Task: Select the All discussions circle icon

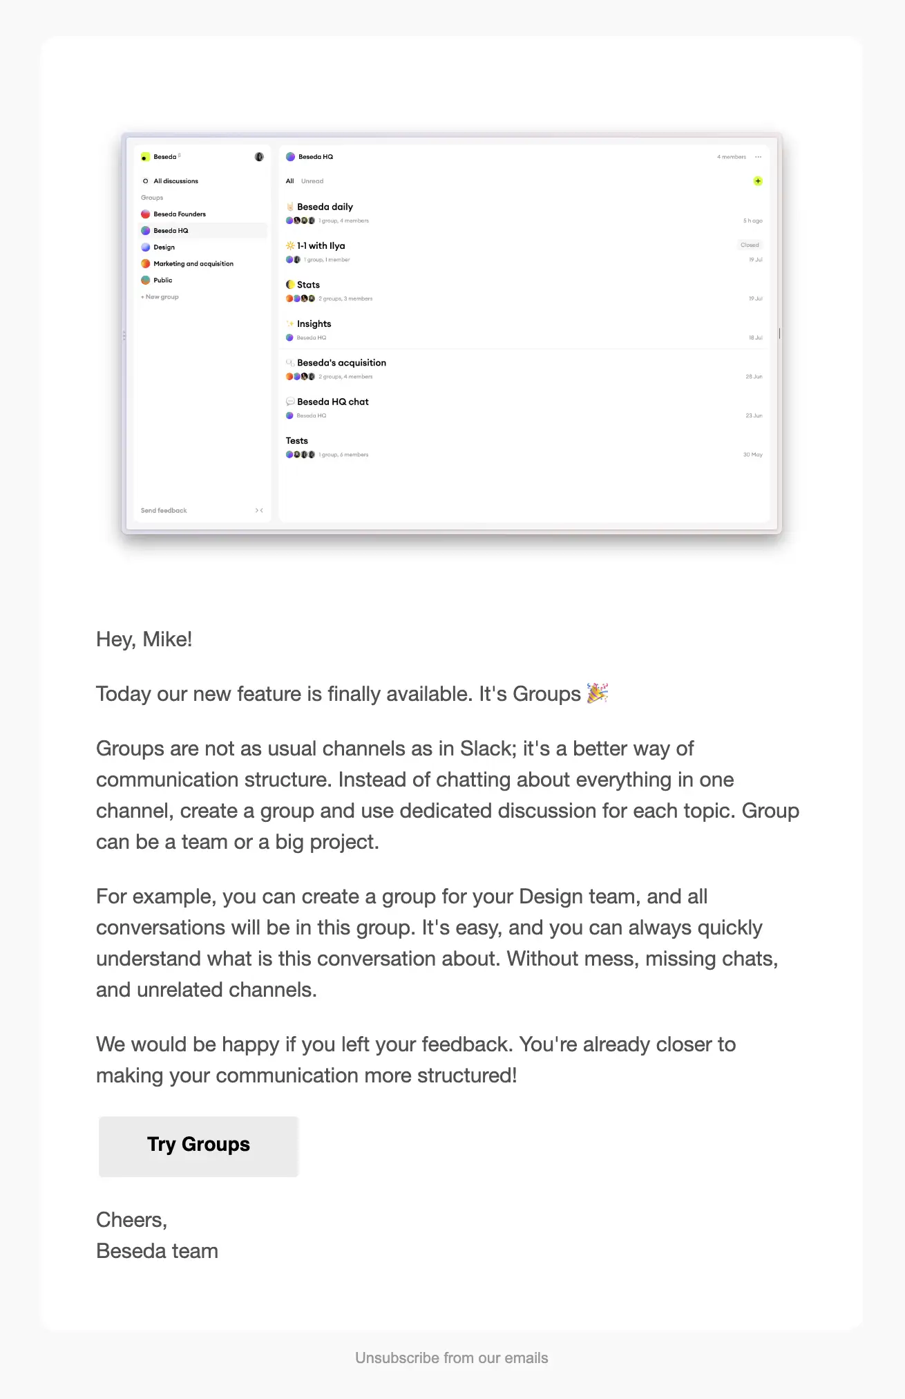Action: point(145,181)
